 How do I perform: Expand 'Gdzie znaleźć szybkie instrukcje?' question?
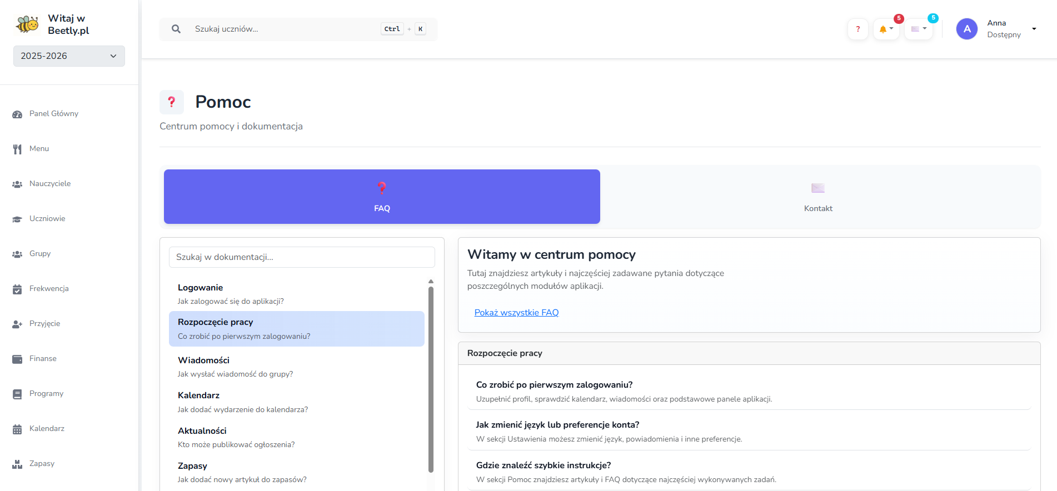tap(749, 472)
